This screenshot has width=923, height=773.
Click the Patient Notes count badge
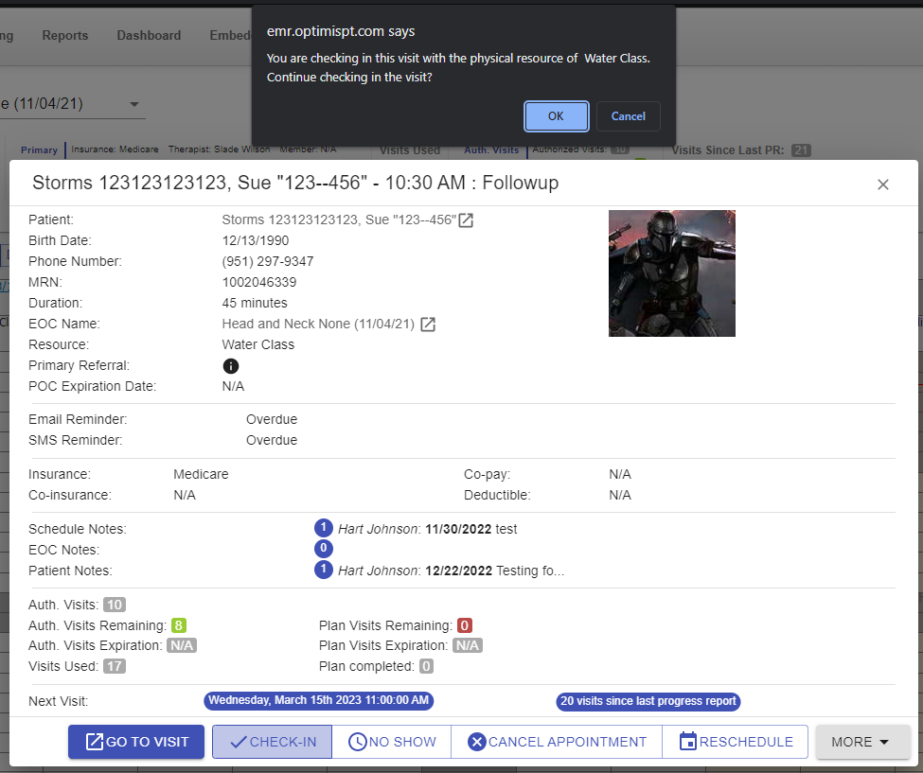pos(323,570)
